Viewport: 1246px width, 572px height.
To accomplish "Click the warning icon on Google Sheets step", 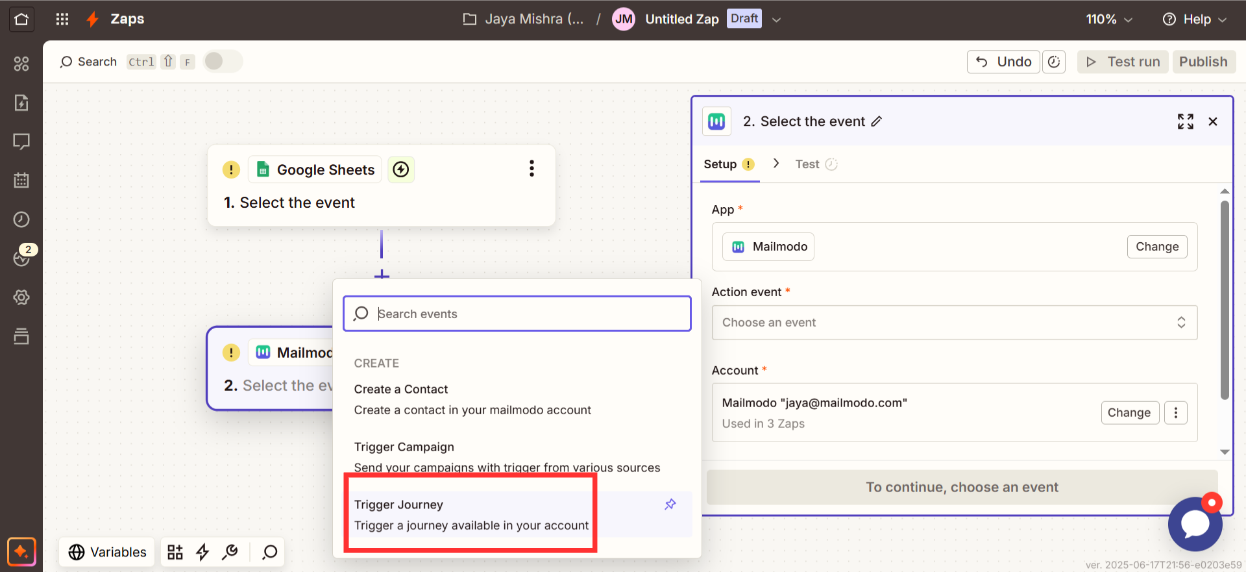I will [231, 169].
